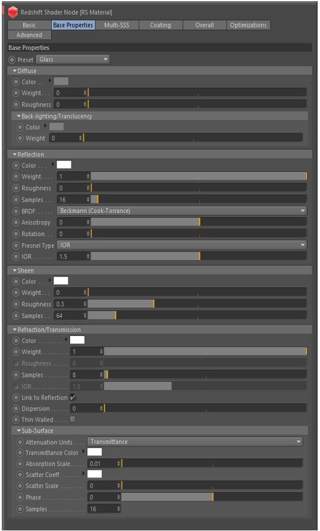Click the keyframe dot beside Absorption Scale

click(x=20, y=464)
